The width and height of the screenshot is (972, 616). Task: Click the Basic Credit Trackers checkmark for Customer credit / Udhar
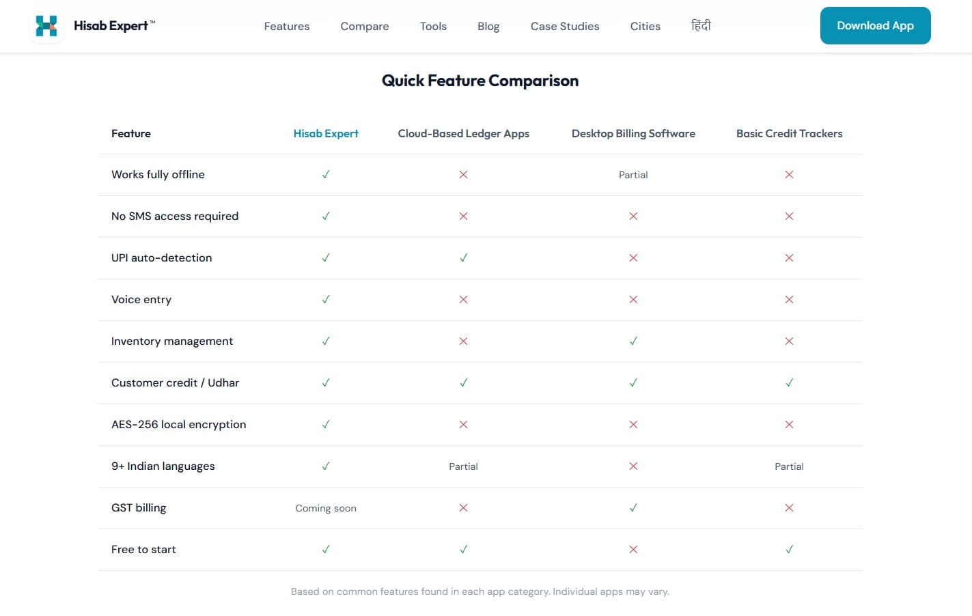pos(789,382)
